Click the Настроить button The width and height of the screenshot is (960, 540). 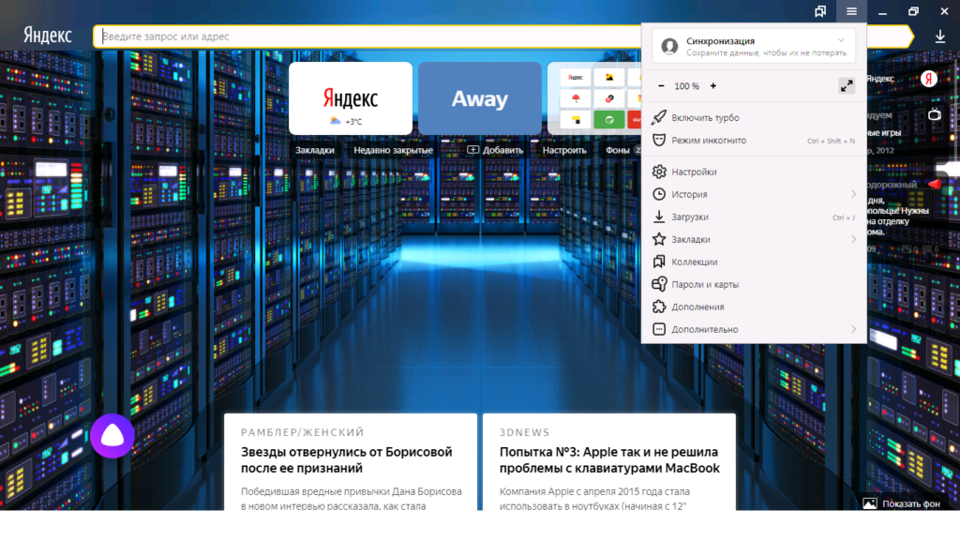563,150
